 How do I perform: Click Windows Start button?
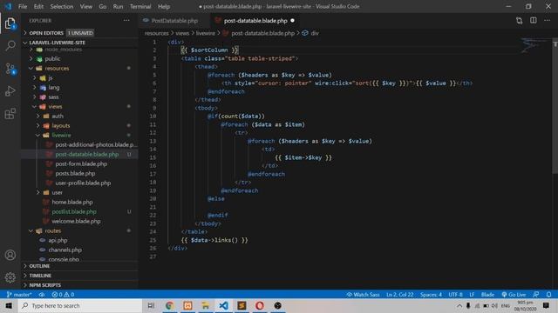[9, 305]
